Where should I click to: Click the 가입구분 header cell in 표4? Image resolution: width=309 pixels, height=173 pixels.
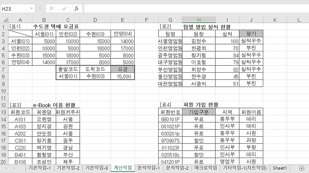pyautogui.click(x=199, y=112)
